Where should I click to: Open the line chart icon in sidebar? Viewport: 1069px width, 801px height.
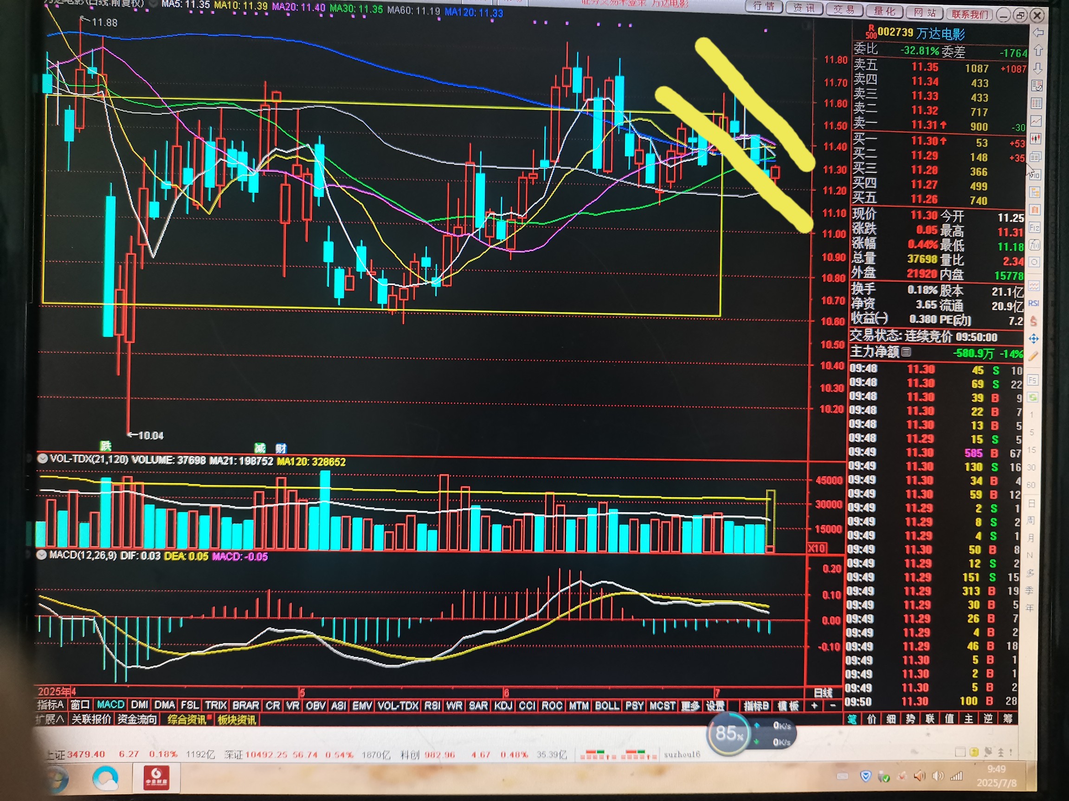1036,121
